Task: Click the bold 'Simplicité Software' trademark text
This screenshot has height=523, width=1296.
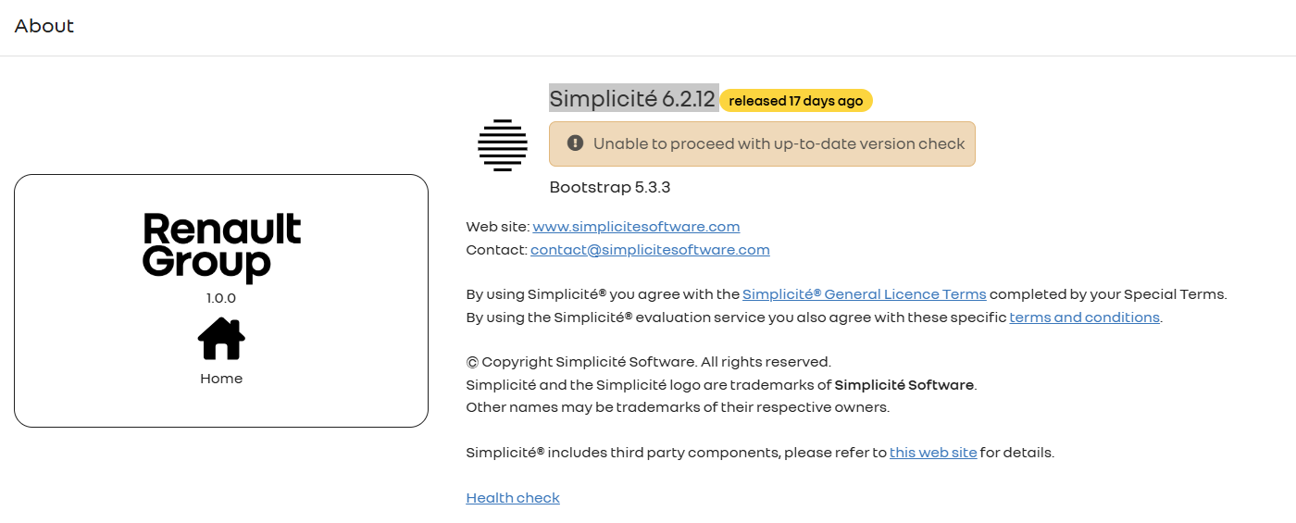Action: click(x=903, y=385)
